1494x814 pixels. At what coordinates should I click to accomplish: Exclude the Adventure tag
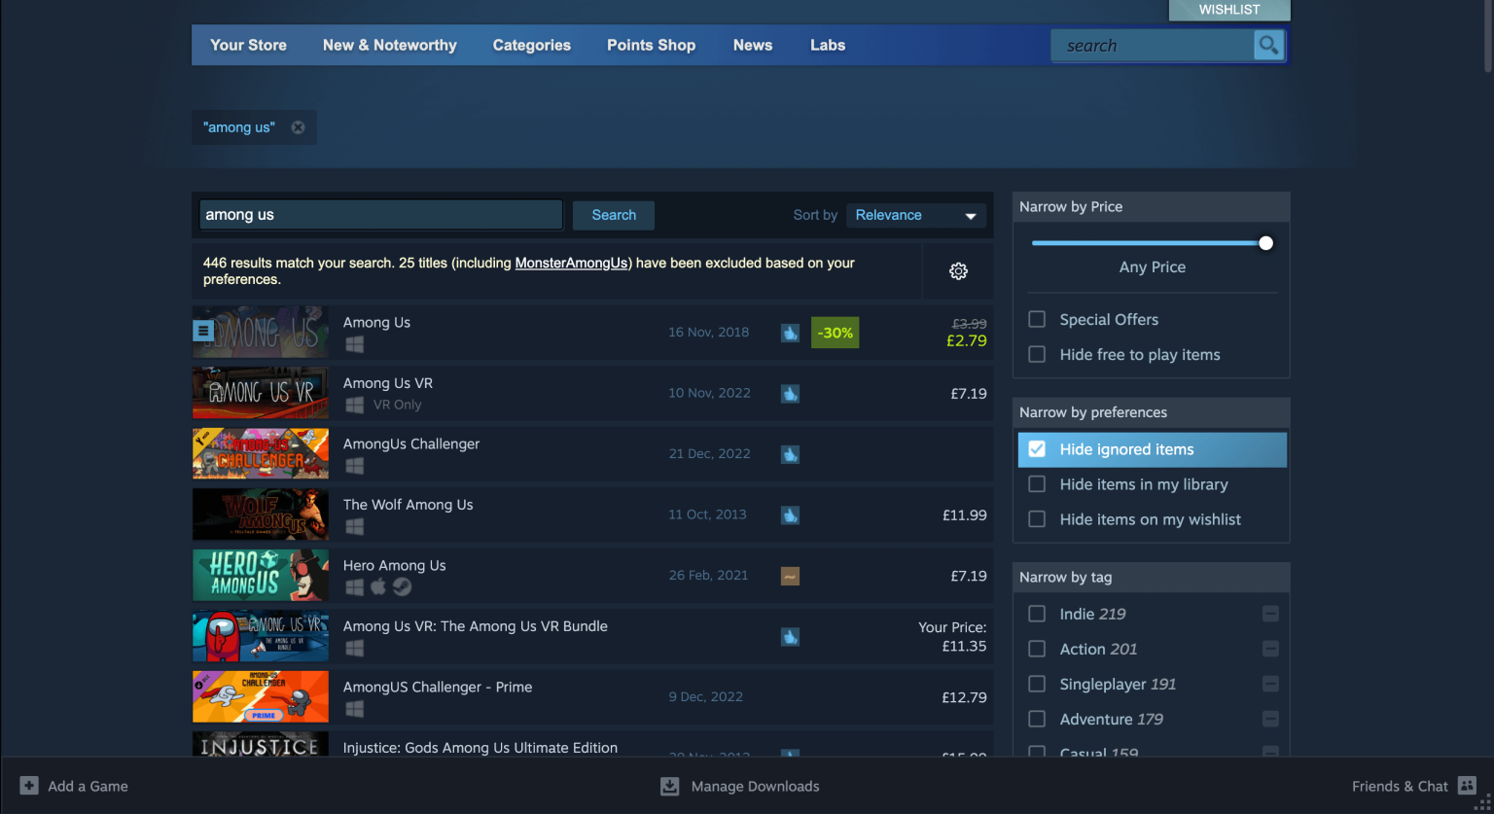tap(1270, 719)
